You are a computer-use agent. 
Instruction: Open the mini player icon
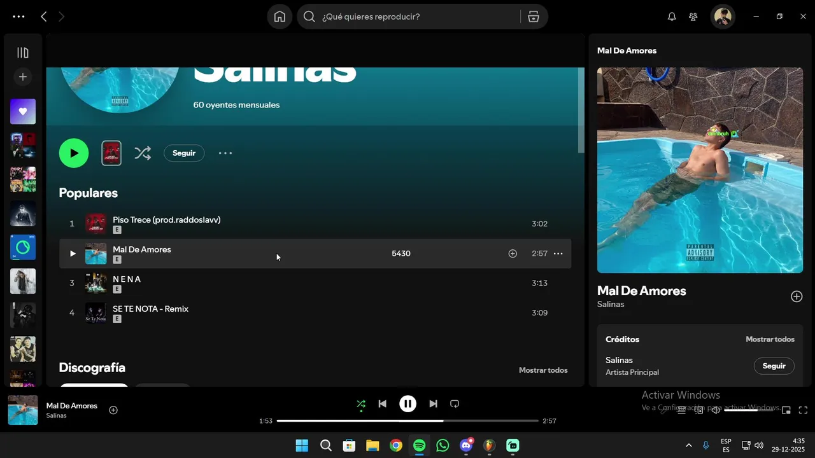tap(786, 410)
